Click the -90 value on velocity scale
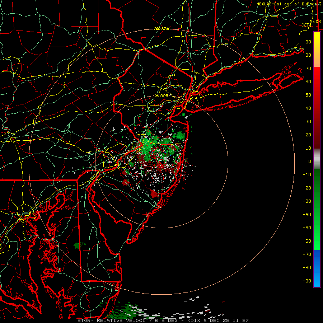323x323 pixels. [x=307, y=281]
